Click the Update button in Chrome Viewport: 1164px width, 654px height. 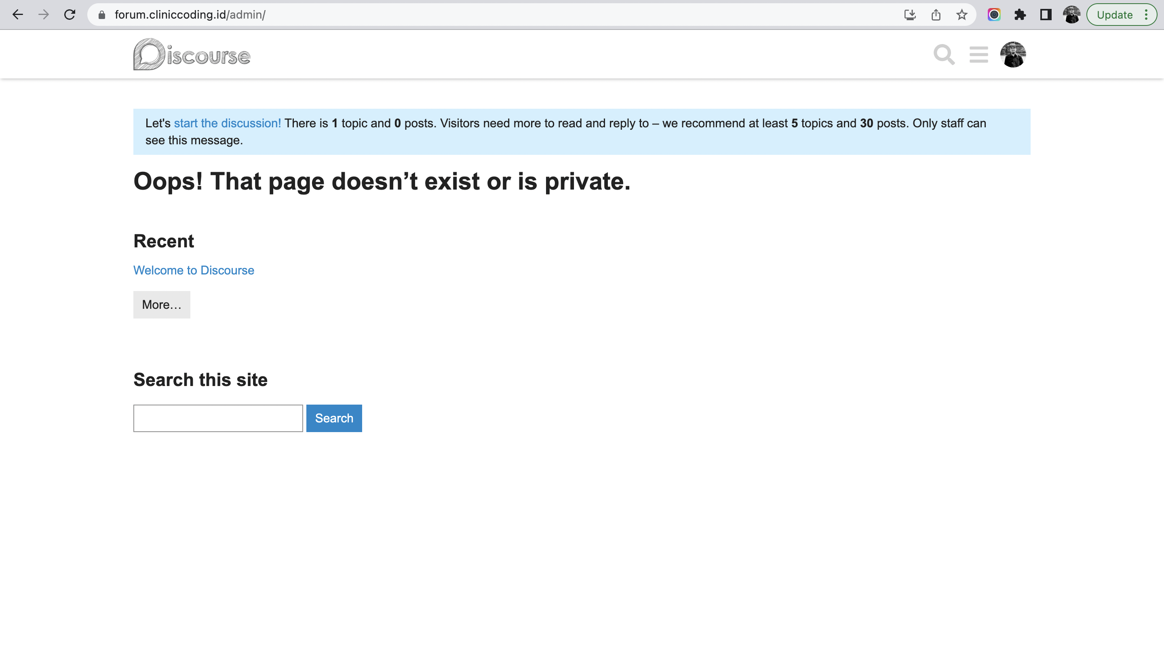click(1114, 15)
